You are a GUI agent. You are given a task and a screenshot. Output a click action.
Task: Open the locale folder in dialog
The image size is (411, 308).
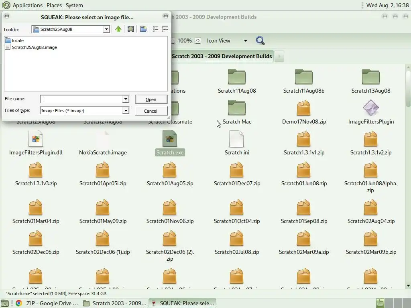tap(15, 41)
